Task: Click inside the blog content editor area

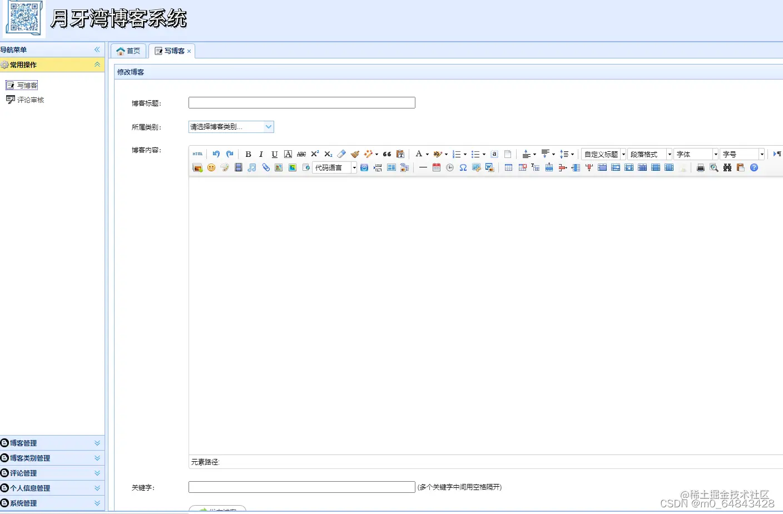Action: [486, 315]
